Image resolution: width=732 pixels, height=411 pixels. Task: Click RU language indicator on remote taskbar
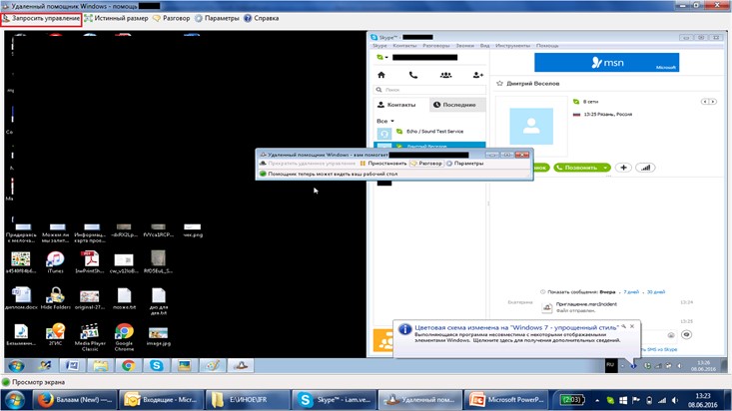pyautogui.click(x=610, y=365)
